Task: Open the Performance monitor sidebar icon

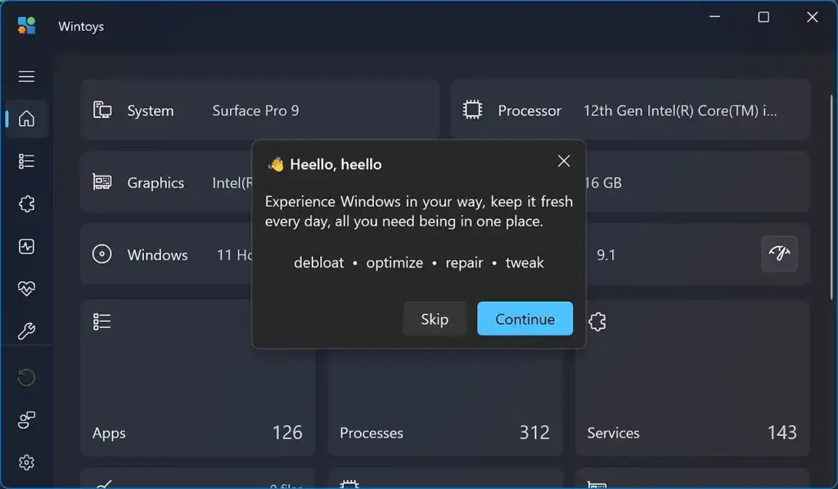Action: tap(26, 246)
